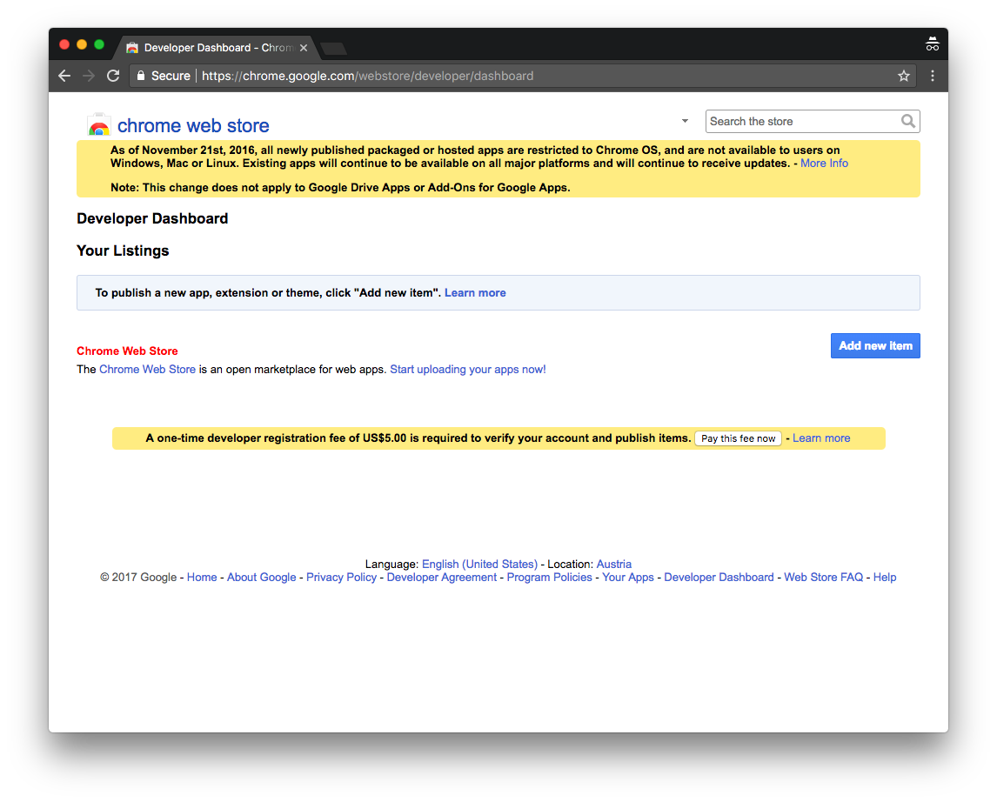Click the browser forward arrow
This screenshot has height=802, width=997.
click(89, 77)
